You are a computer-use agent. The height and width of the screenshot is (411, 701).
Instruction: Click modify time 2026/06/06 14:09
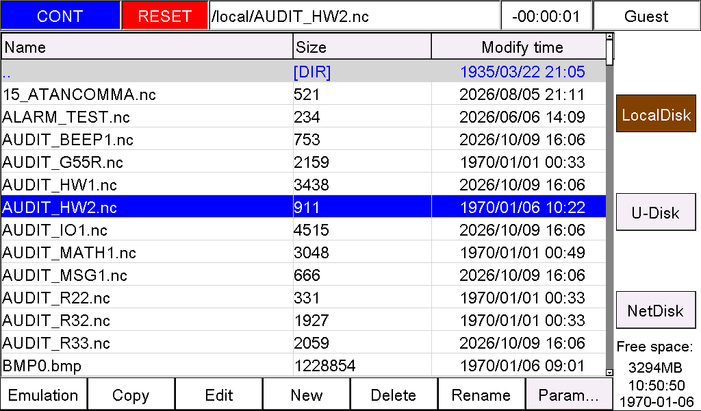tap(522, 116)
